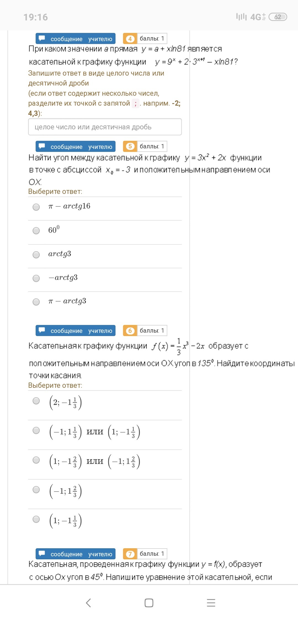This screenshot has width=298, height=620.
Task: Tap the Android home square button
Action: [149, 603]
